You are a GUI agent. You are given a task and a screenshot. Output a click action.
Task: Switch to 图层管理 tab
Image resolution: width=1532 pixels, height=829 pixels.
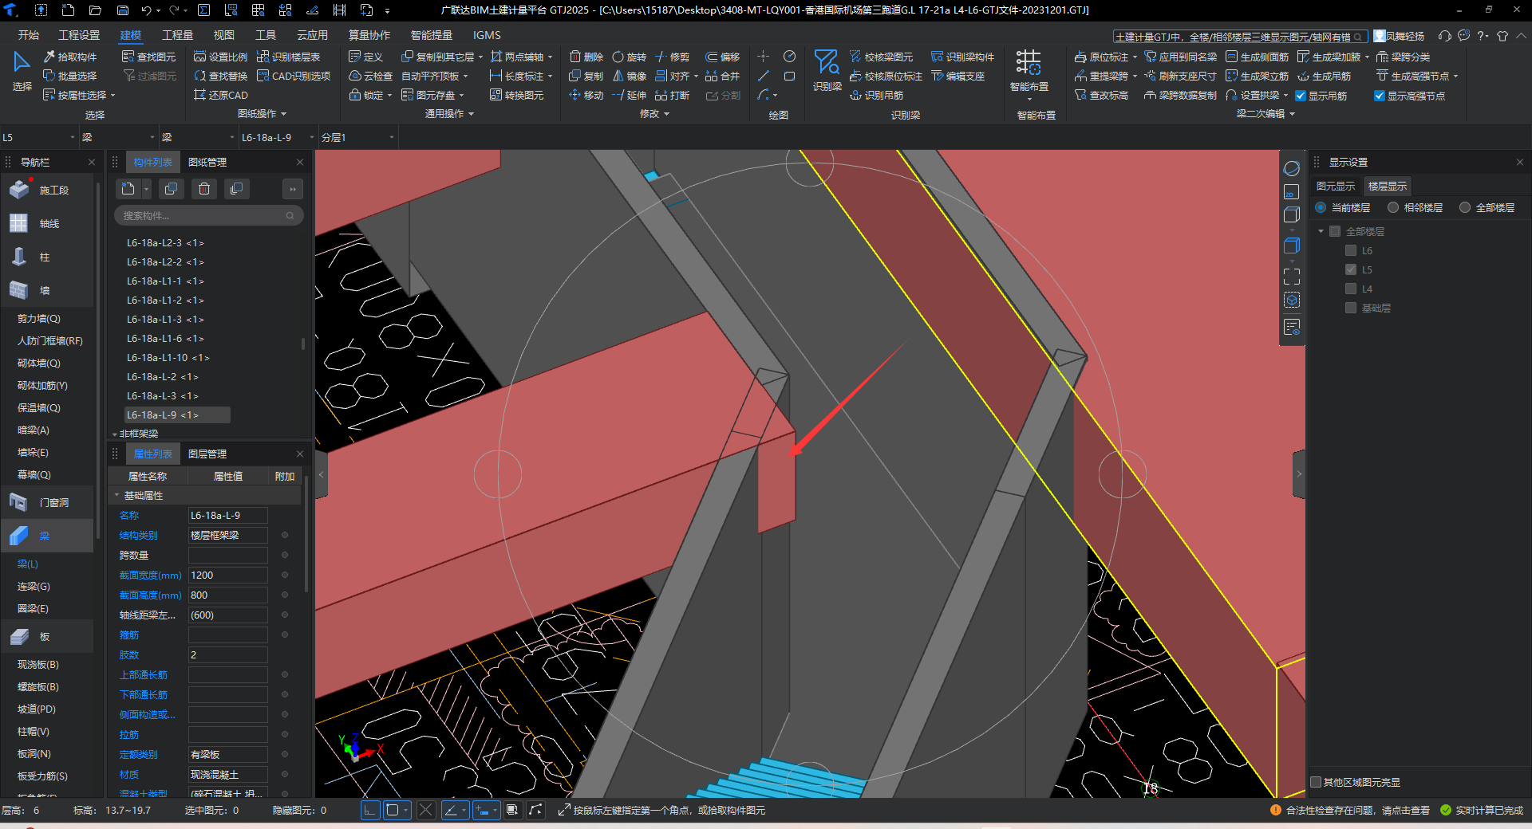(x=207, y=454)
